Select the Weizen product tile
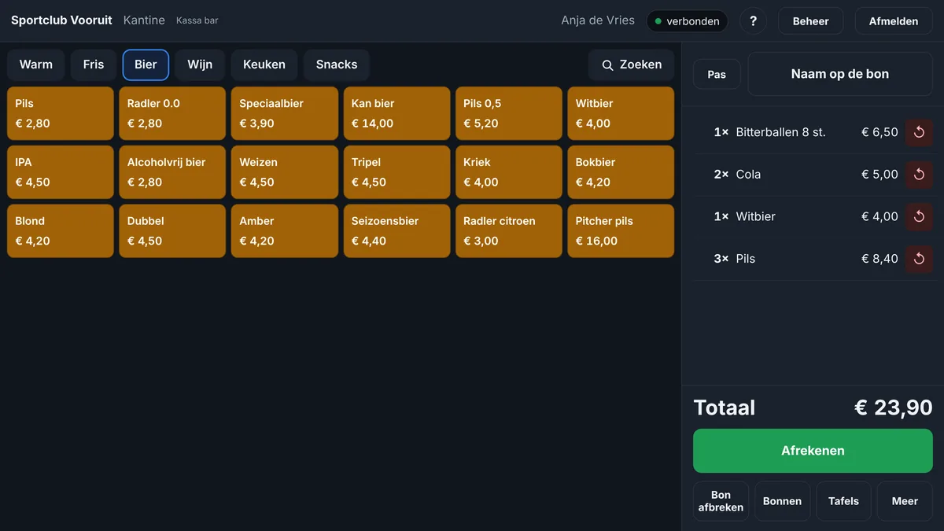The width and height of the screenshot is (944, 531). (285, 172)
